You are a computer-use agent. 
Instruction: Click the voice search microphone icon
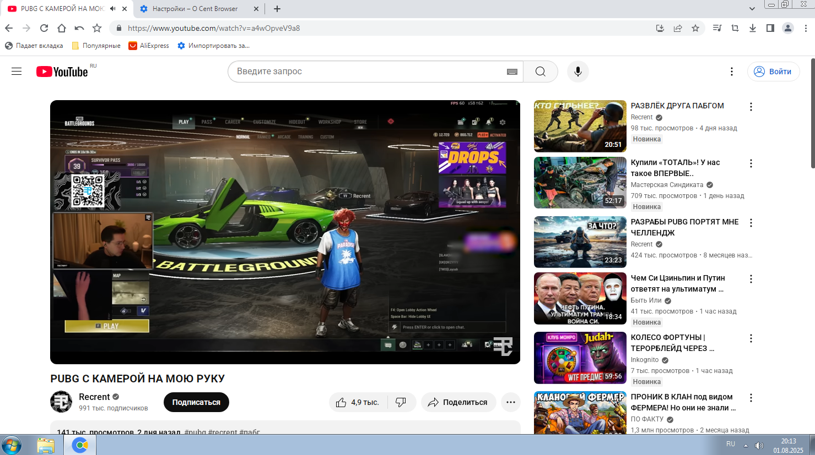pyautogui.click(x=577, y=72)
